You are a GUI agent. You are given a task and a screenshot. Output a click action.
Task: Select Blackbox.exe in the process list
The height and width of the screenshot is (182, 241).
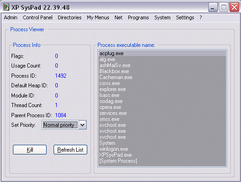point(162,71)
